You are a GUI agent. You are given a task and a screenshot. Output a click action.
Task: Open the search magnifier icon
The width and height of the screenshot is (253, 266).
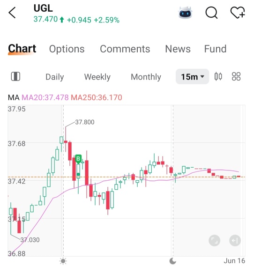click(211, 13)
